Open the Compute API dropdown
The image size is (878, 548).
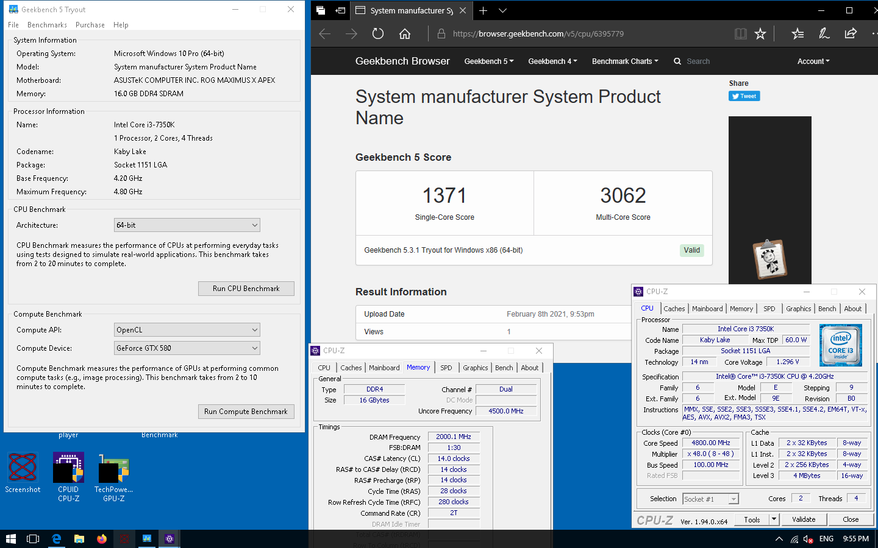pyautogui.click(x=187, y=330)
